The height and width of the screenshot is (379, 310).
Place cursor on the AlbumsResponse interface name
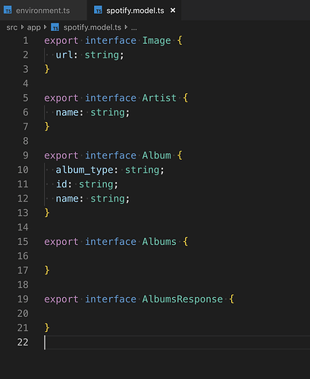point(183,299)
